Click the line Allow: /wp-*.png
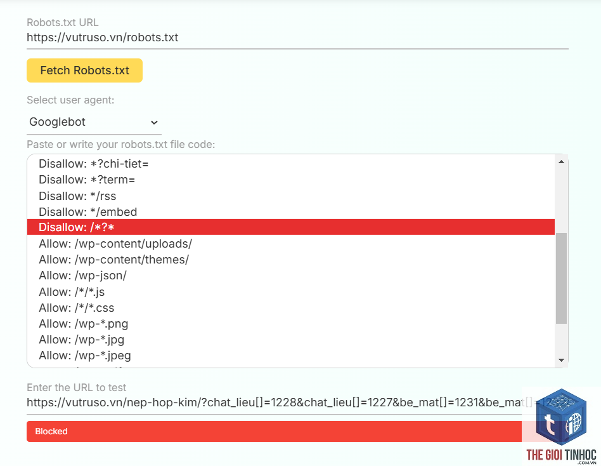601x466 pixels. point(84,324)
